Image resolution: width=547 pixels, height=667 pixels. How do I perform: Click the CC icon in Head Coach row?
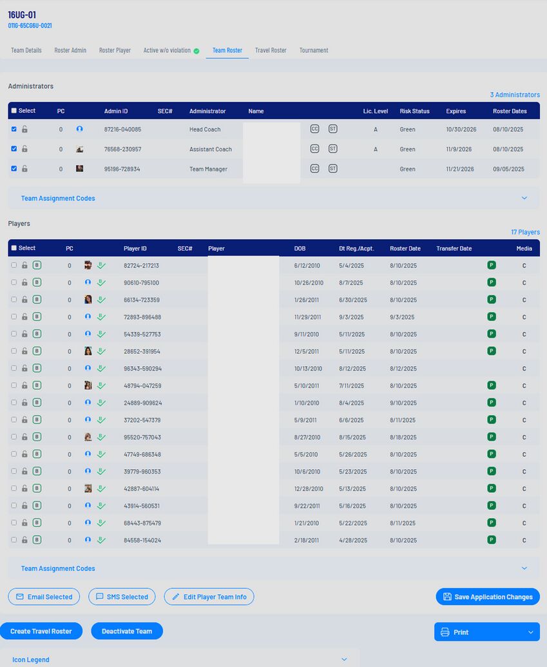(314, 129)
